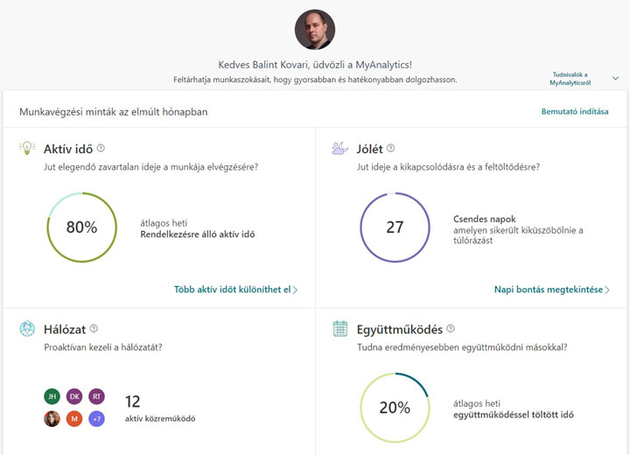Open the help icon next to Hálózat
This screenshot has width=630, height=455.
pos(94,328)
